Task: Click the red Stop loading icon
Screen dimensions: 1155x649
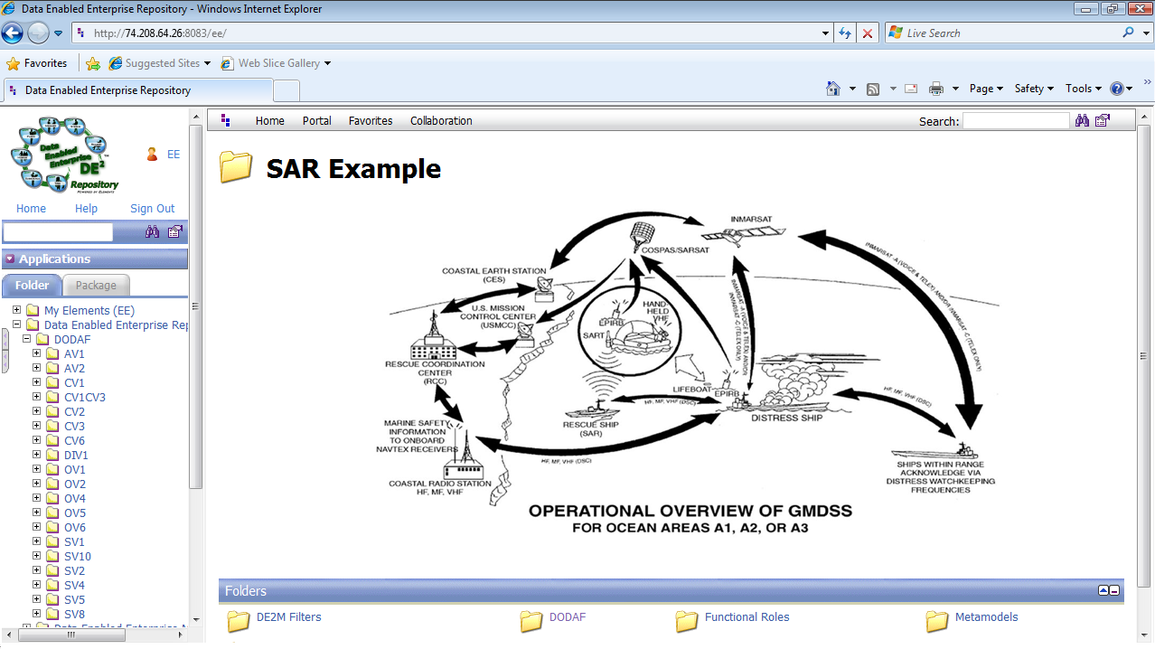Action: click(x=868, y=33)
